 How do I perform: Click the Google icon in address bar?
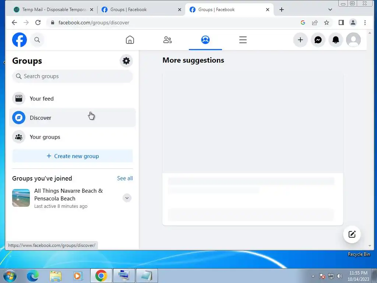[303, 22]
